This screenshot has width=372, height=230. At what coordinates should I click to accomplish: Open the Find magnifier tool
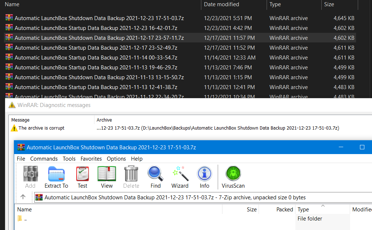point(155,174)
